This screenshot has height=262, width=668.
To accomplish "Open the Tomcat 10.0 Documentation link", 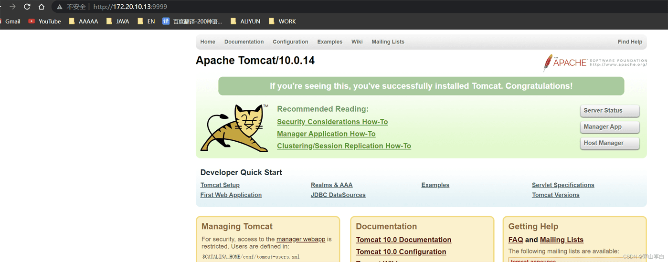I will point(403,240).
